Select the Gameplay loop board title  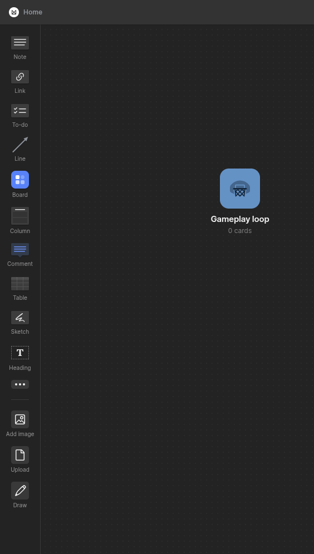click(x=240, y=219)
